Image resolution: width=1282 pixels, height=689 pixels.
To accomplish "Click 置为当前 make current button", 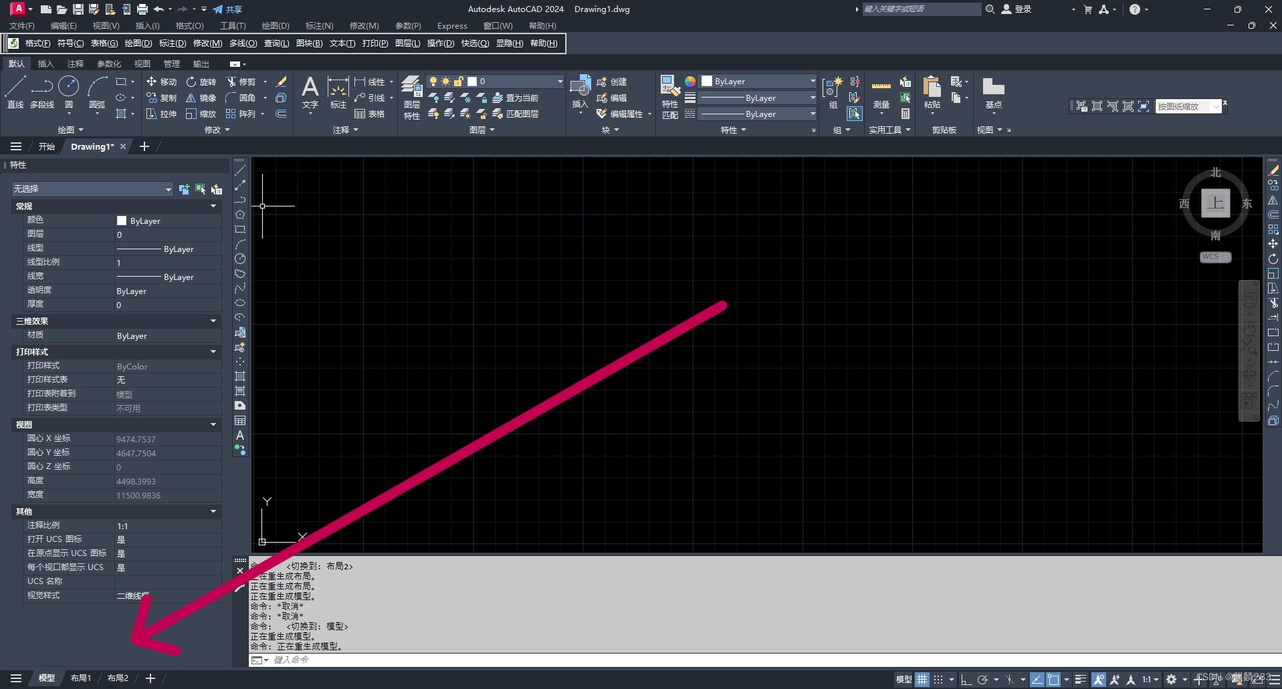I will (x=515, y=98).
